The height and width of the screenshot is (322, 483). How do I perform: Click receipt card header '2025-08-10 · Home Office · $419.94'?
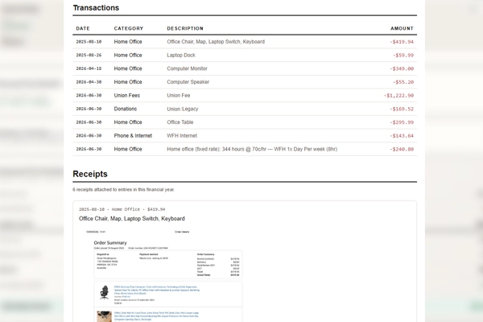point(122,209)
